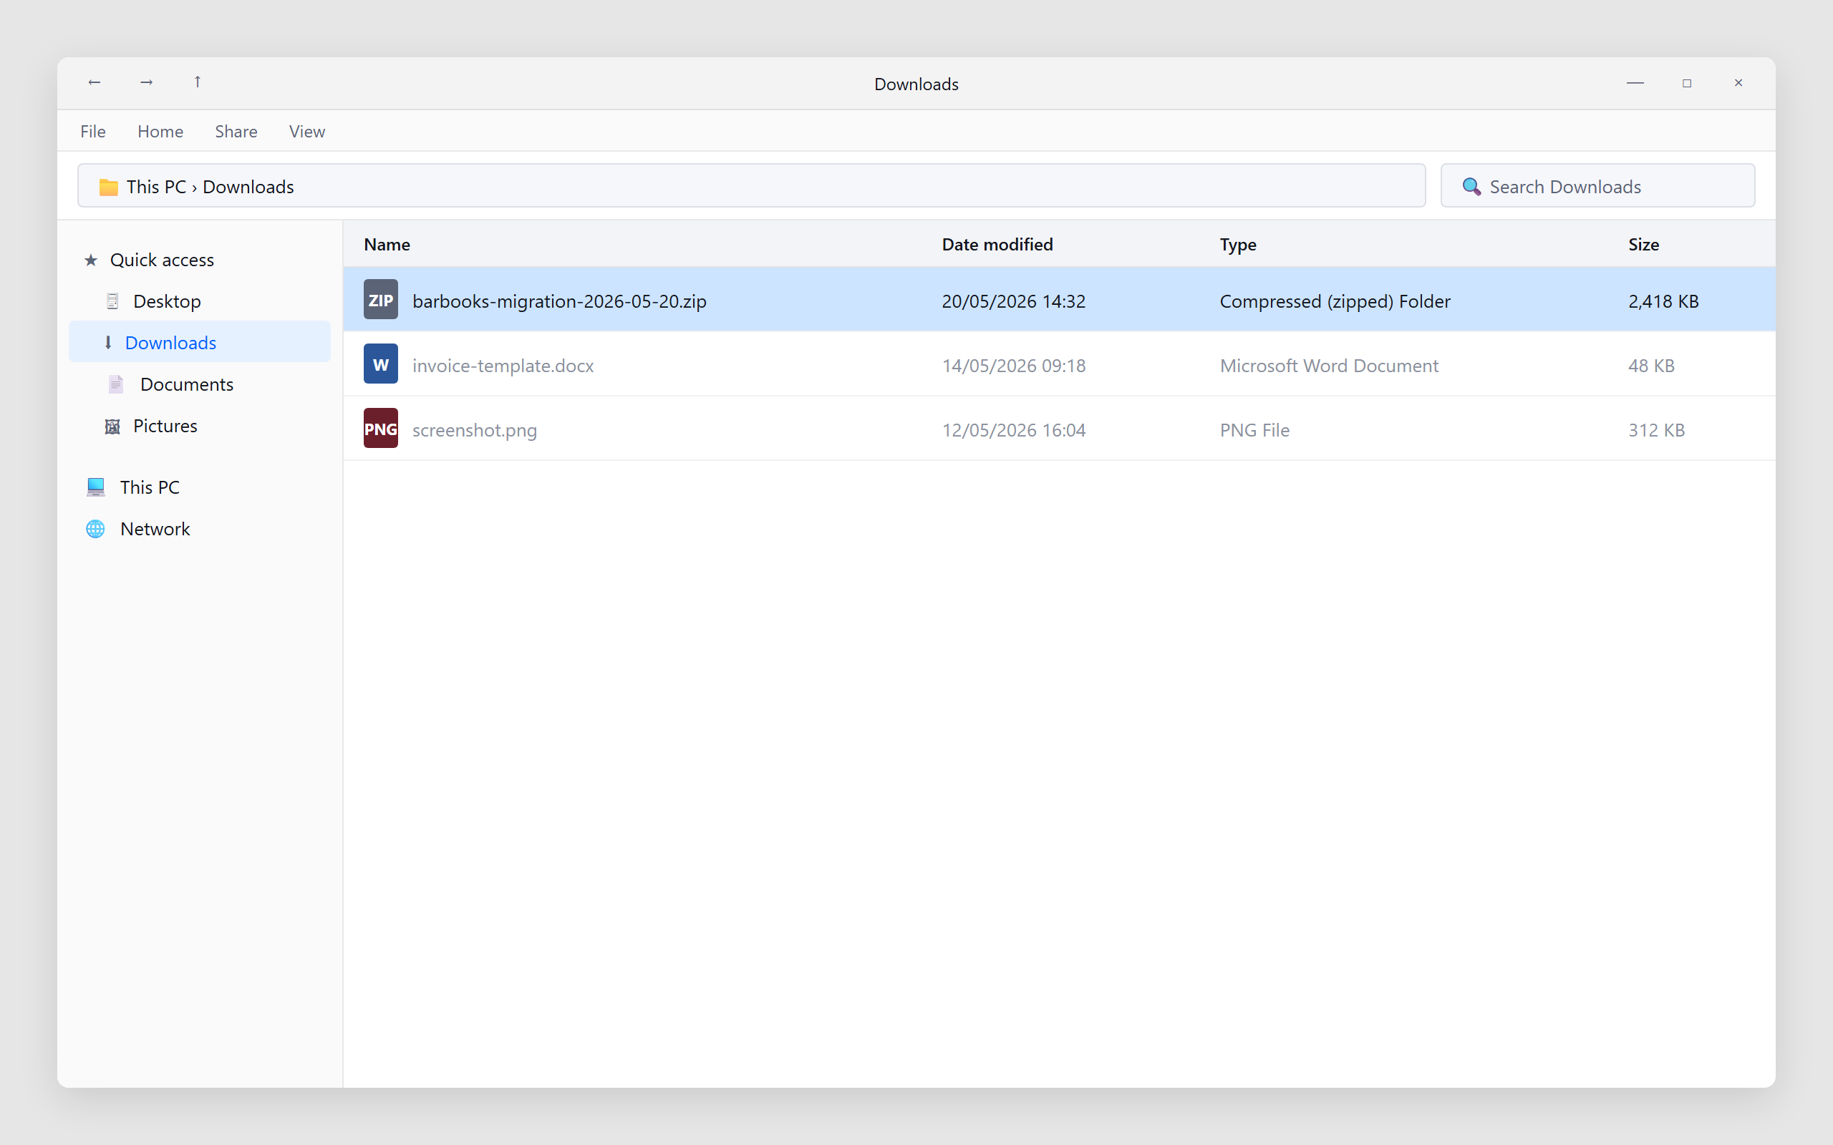Click the Desktop sidebar icon
This screenshot has width=1833, height=1145.
pos(112,301)
